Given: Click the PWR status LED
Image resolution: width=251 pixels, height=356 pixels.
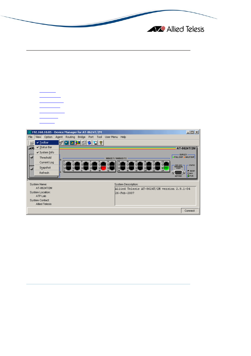Looking at the screenshot, I should point(188,176).
